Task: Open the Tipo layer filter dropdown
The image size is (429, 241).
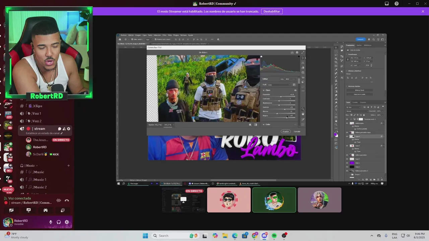Action: click(x=353, y=107)
